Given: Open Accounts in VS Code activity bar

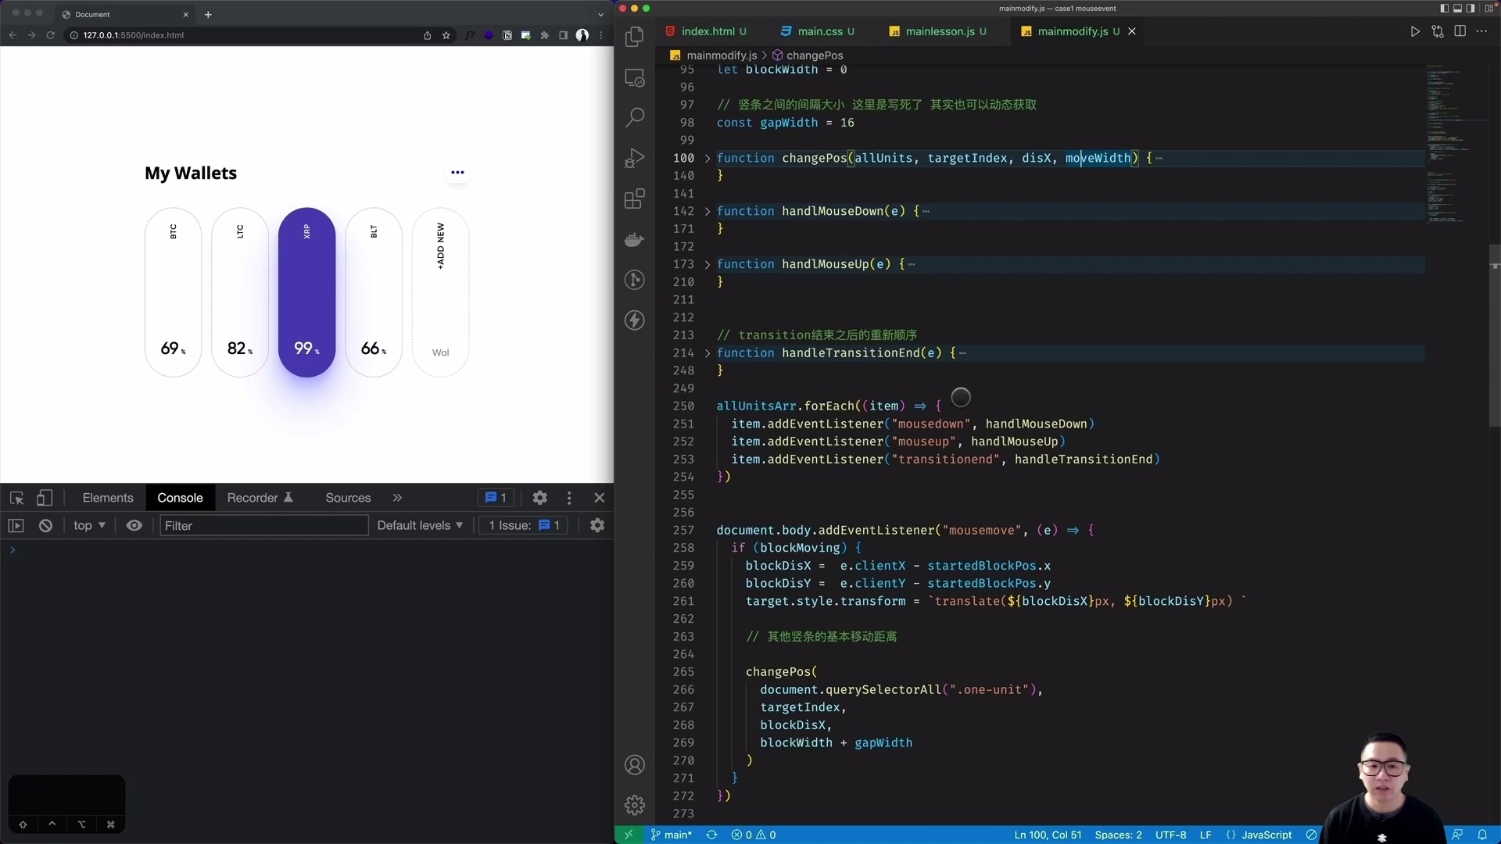Looking at the screenshot, I should 635,764.
